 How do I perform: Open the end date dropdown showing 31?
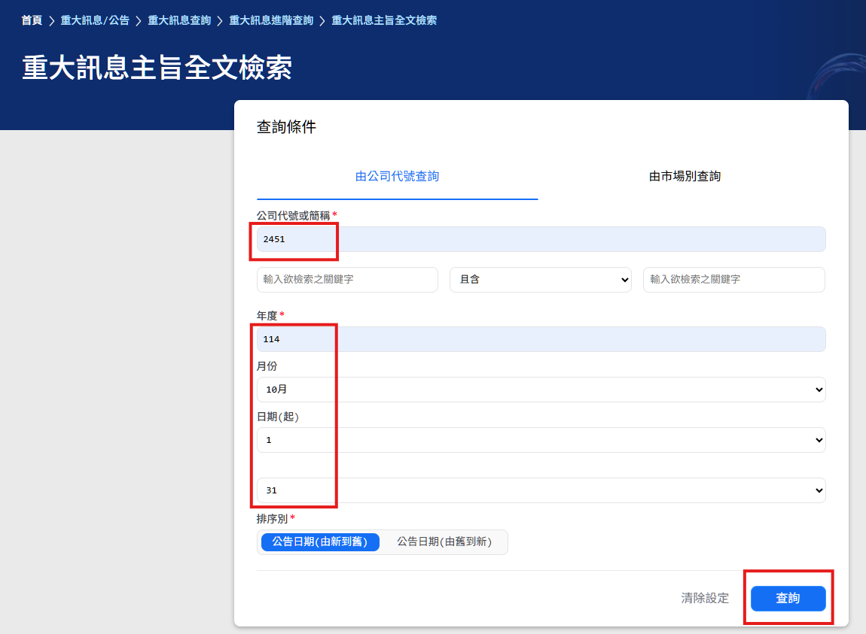[x=541, y=490]
